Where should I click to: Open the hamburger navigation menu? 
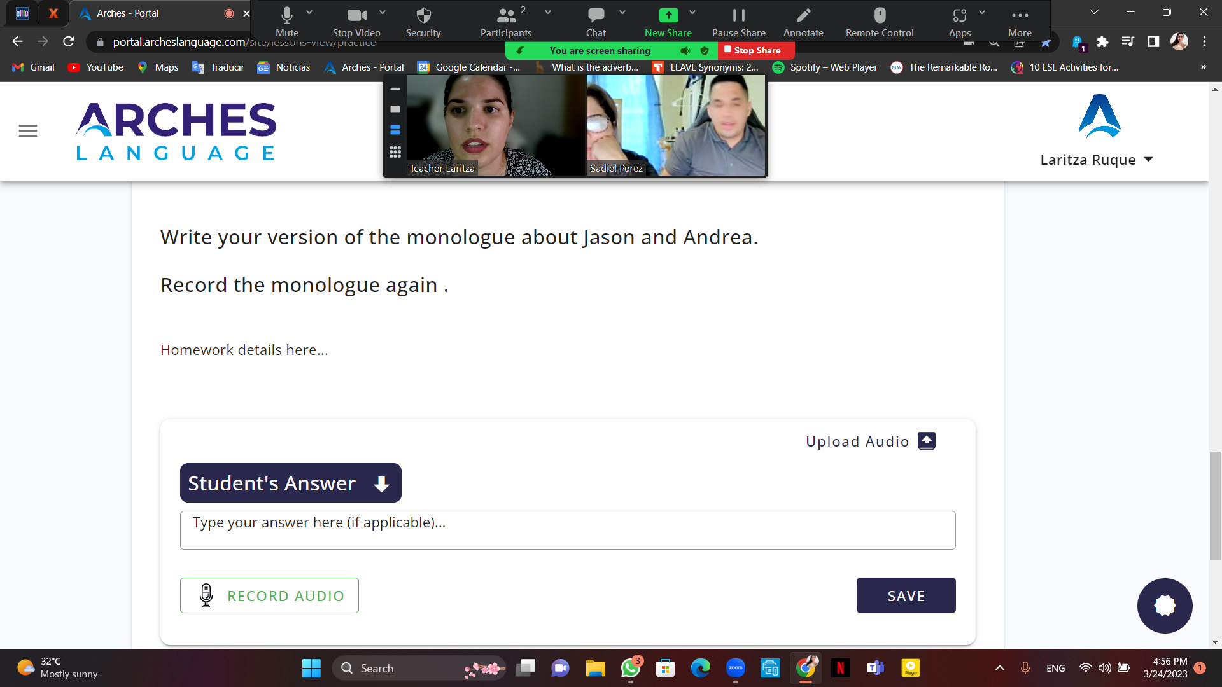[28, 131]
